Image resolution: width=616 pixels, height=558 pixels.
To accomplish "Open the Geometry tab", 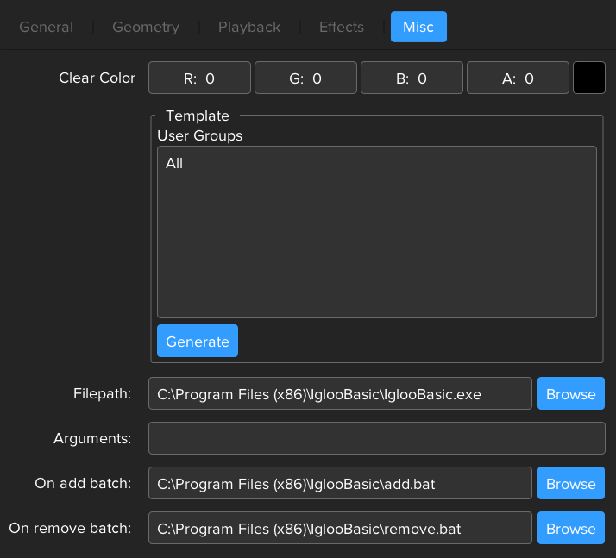I will click(x=146, y=27).
